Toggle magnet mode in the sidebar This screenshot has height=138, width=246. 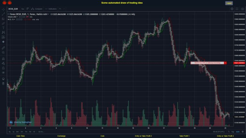[x=3, y=59]
